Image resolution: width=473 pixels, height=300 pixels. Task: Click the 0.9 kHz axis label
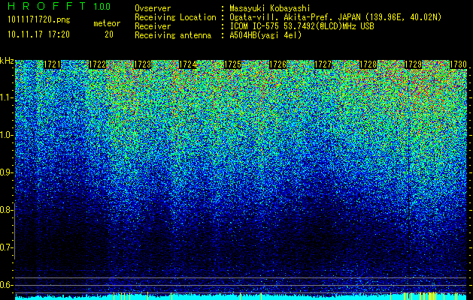[7, 172]
